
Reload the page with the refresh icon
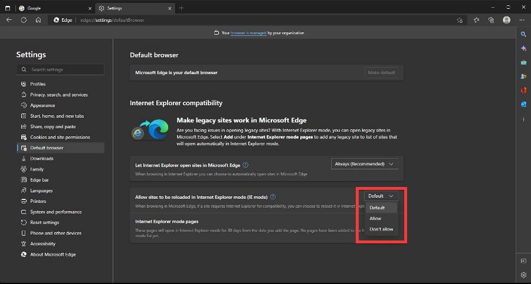point(24,20)
